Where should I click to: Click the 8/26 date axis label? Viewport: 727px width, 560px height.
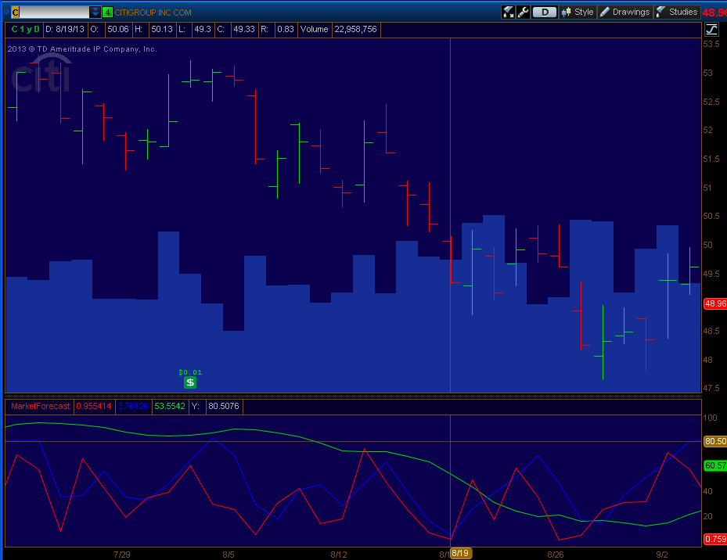(556, 555)
